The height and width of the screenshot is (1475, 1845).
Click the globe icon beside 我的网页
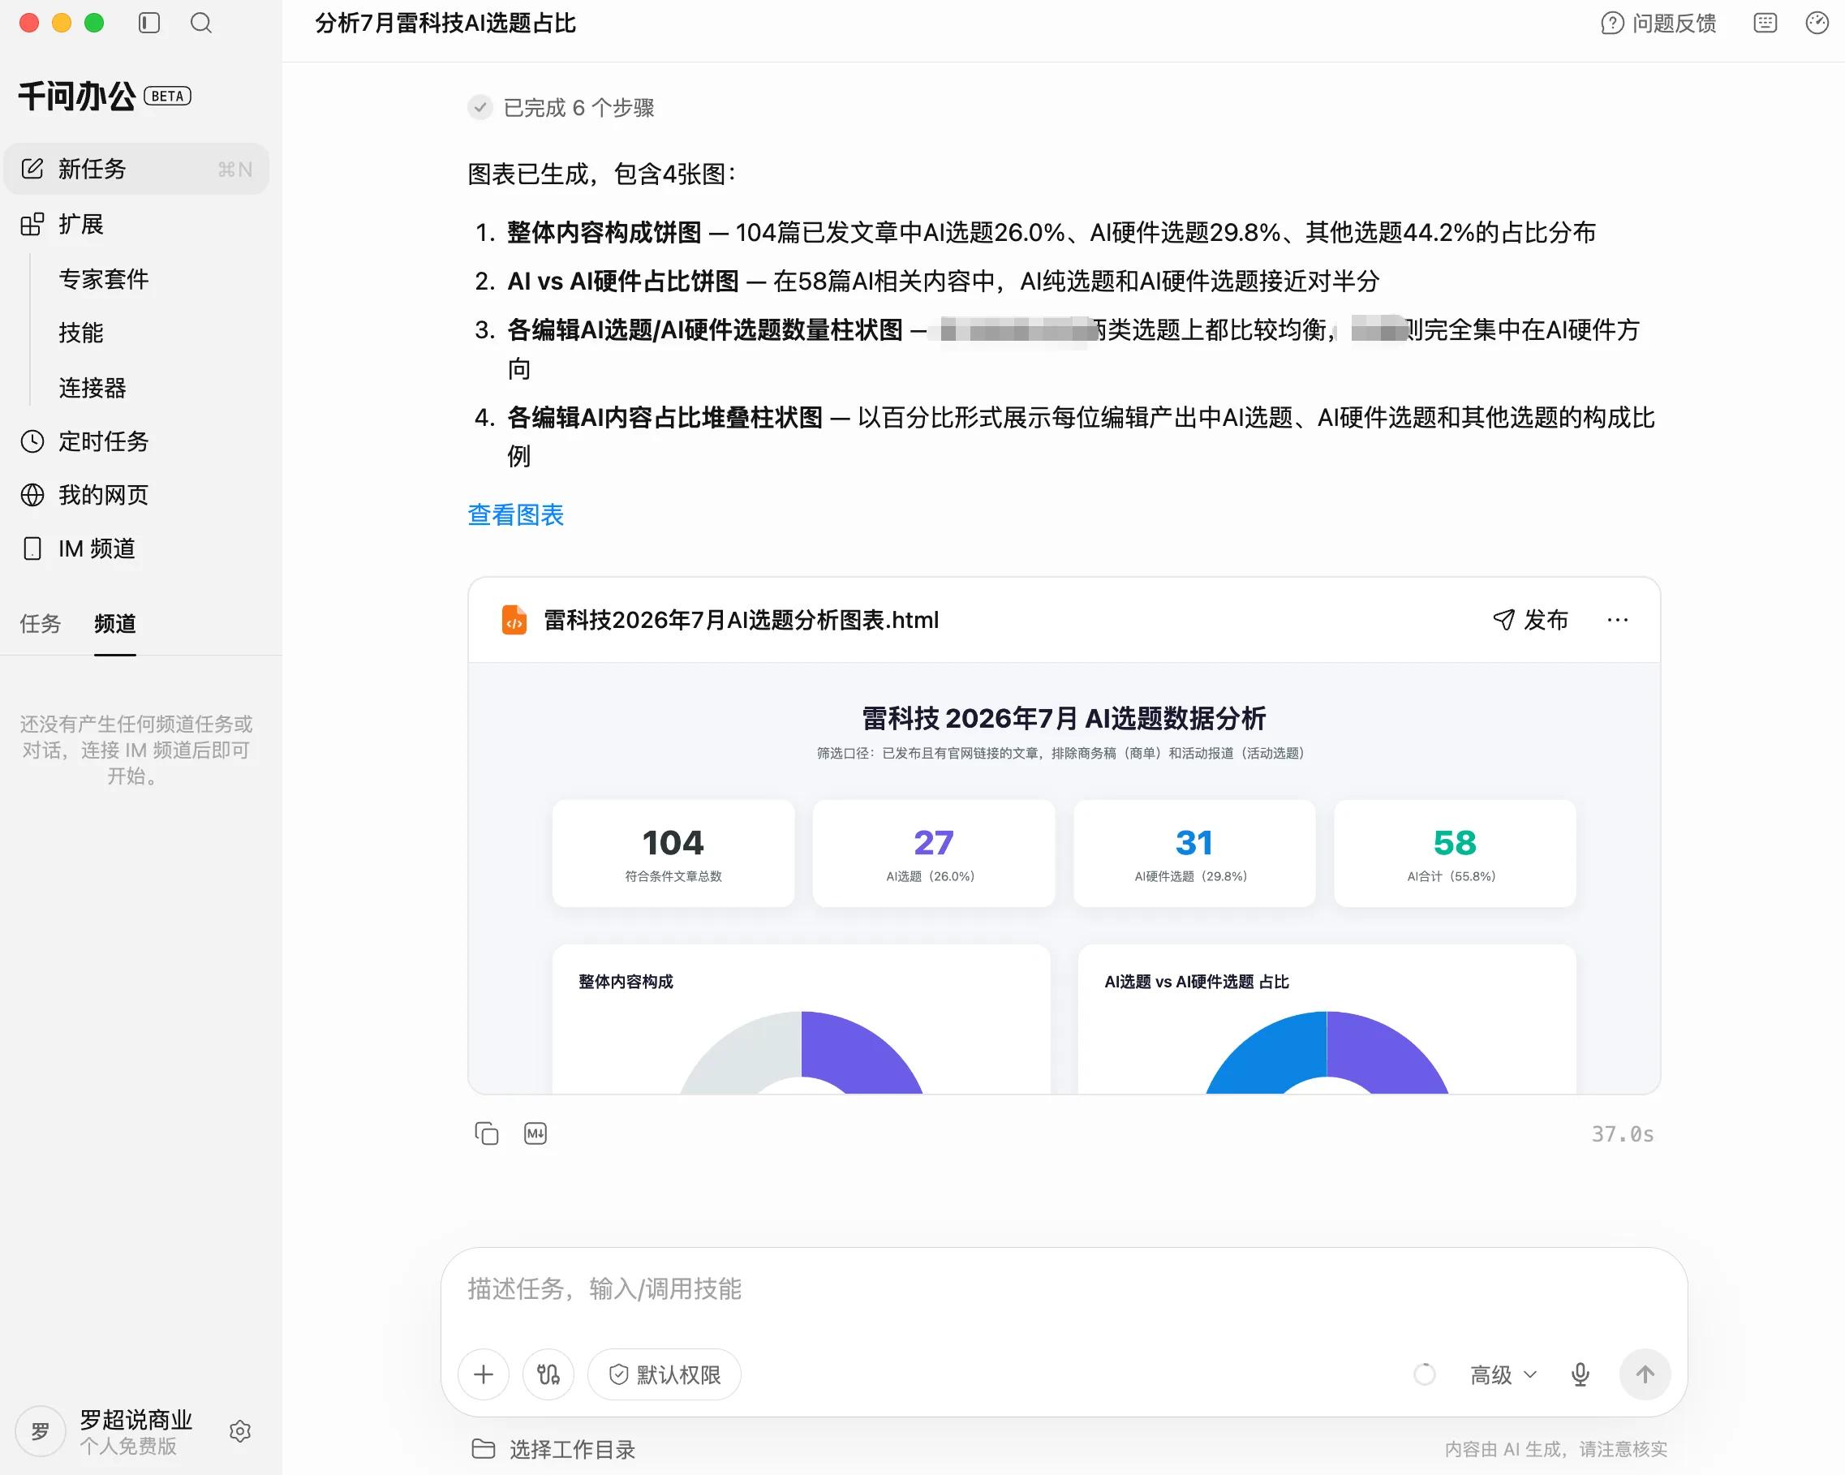[32, 495]
